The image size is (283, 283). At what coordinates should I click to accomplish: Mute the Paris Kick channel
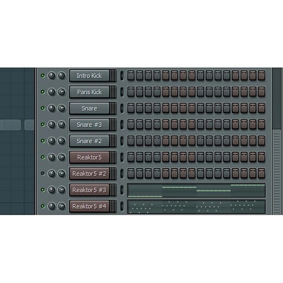pyautogui.click(x=43, y=92)
